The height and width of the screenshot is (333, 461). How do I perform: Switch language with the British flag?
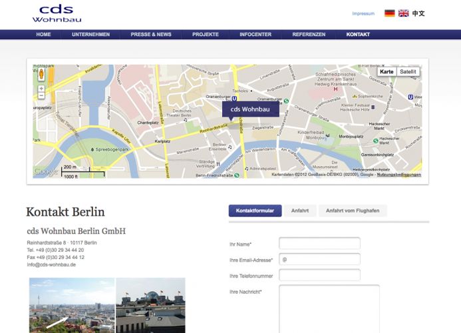pos(403,13)
